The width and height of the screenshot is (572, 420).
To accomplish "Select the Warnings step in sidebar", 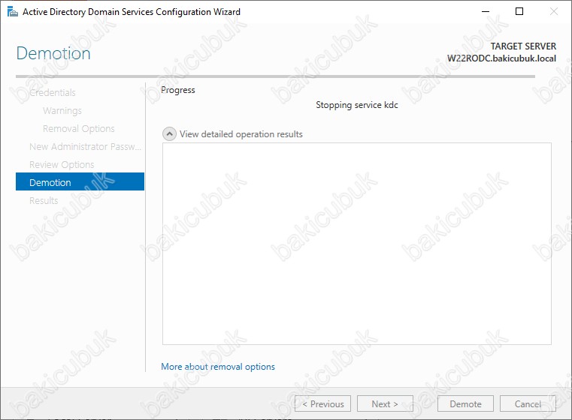I will point(62,111).
